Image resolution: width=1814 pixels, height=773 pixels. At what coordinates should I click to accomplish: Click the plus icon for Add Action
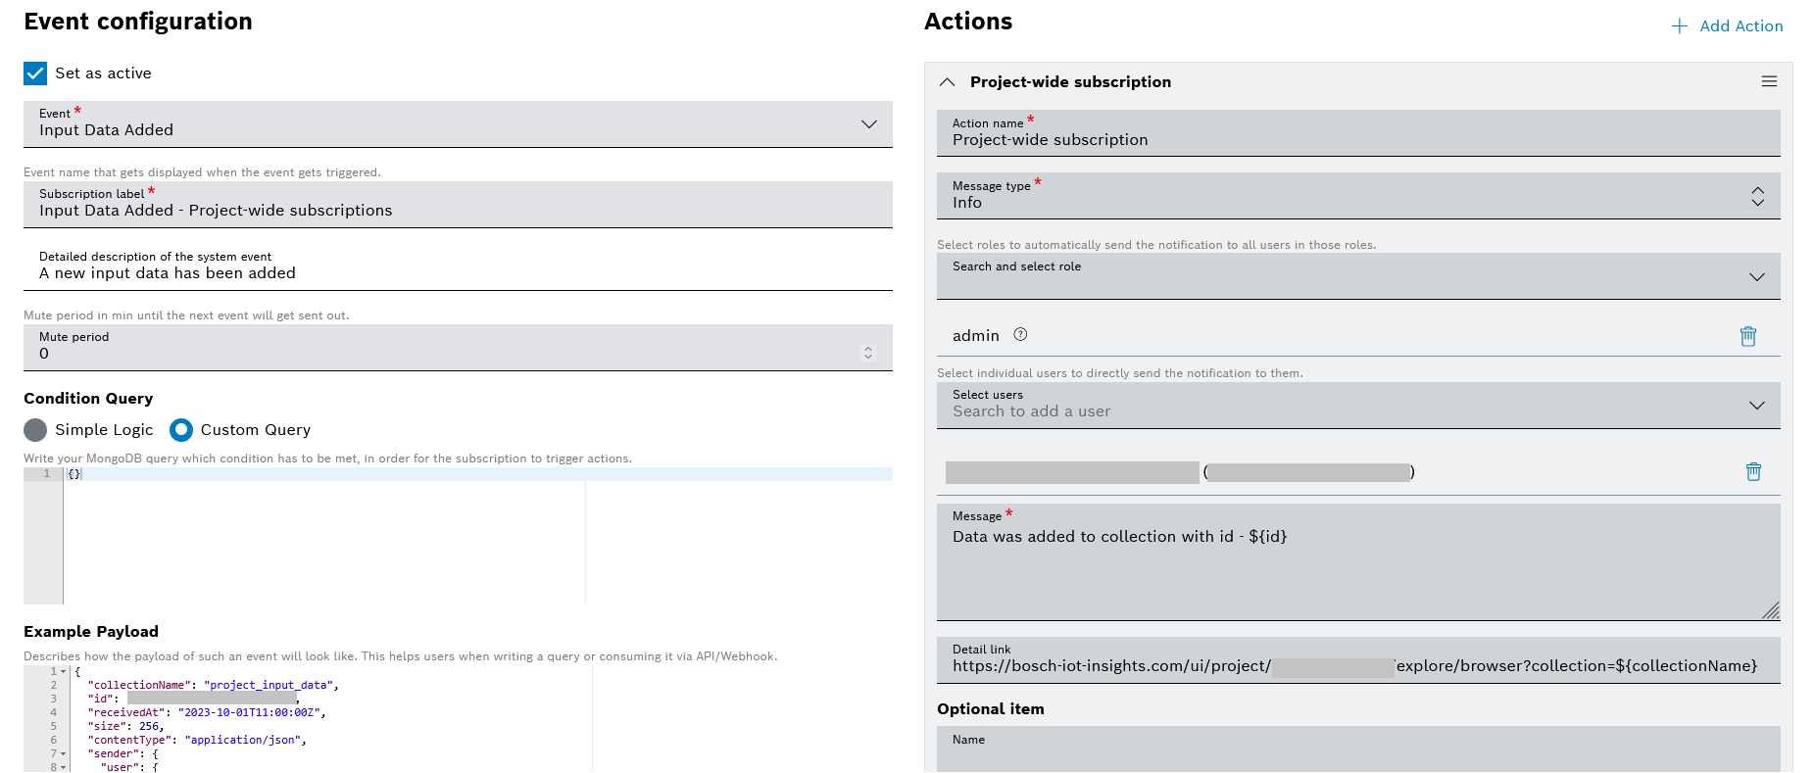1679,26
